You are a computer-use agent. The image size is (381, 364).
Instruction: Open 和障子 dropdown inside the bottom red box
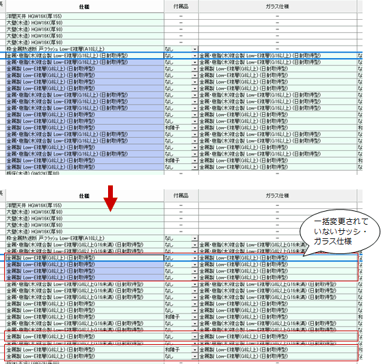[x=195, y=350]
